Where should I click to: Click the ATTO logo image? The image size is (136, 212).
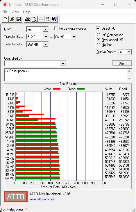point(16,197)
